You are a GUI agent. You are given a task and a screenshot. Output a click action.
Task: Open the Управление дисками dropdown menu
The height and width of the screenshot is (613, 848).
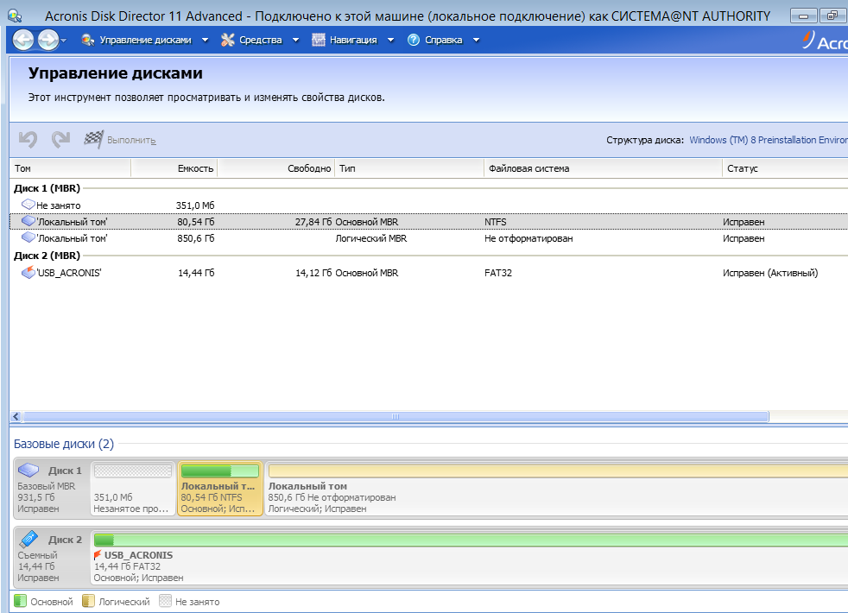coord(144,40)
